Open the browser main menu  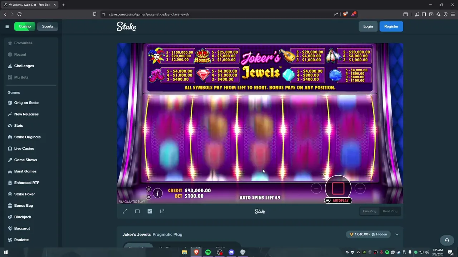coord(453,14)
